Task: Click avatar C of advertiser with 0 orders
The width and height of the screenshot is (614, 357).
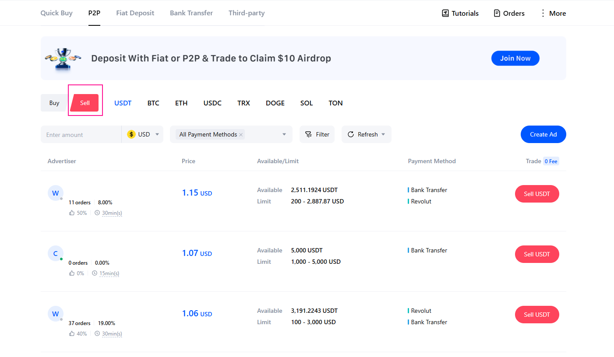Action: (55, 253)
